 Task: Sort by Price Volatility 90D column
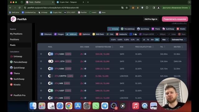point(144,47)
